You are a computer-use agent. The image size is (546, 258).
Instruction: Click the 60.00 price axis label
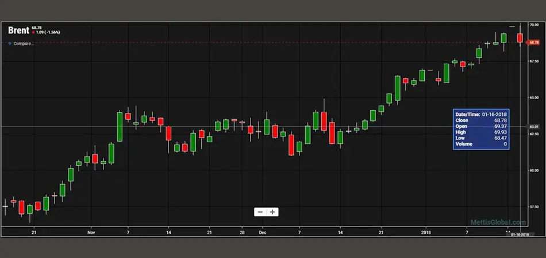tap(534, 170)
